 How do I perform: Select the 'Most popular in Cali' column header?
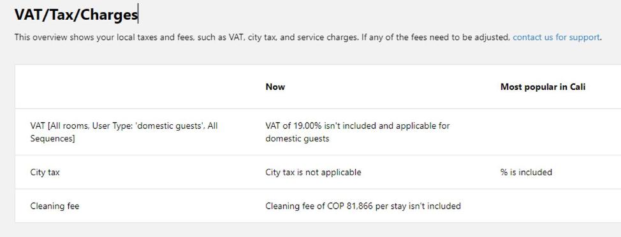(543, 87)
